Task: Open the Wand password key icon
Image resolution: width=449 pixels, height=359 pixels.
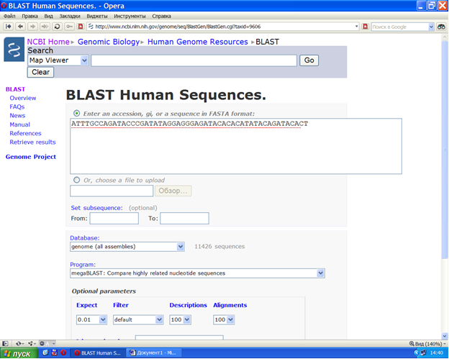Action: coord(69,27)
